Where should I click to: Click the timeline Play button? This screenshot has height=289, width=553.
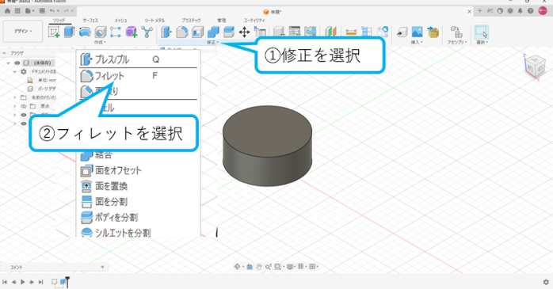point(23,282)
